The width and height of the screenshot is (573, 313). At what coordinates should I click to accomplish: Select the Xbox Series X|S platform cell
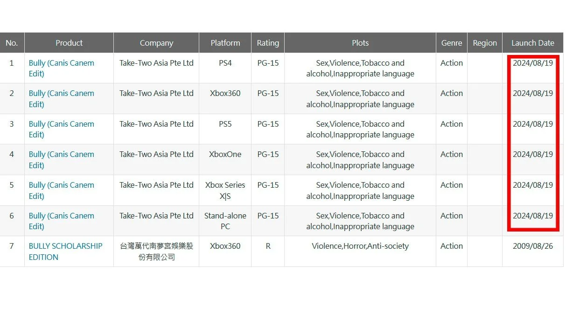coord(225,191)
